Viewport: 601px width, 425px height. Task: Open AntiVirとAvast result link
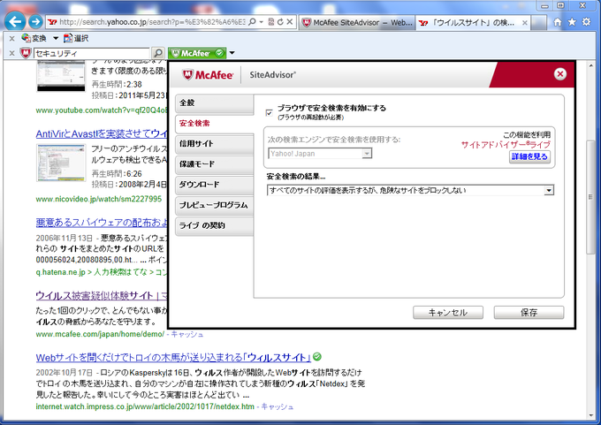tap(102, 133)
